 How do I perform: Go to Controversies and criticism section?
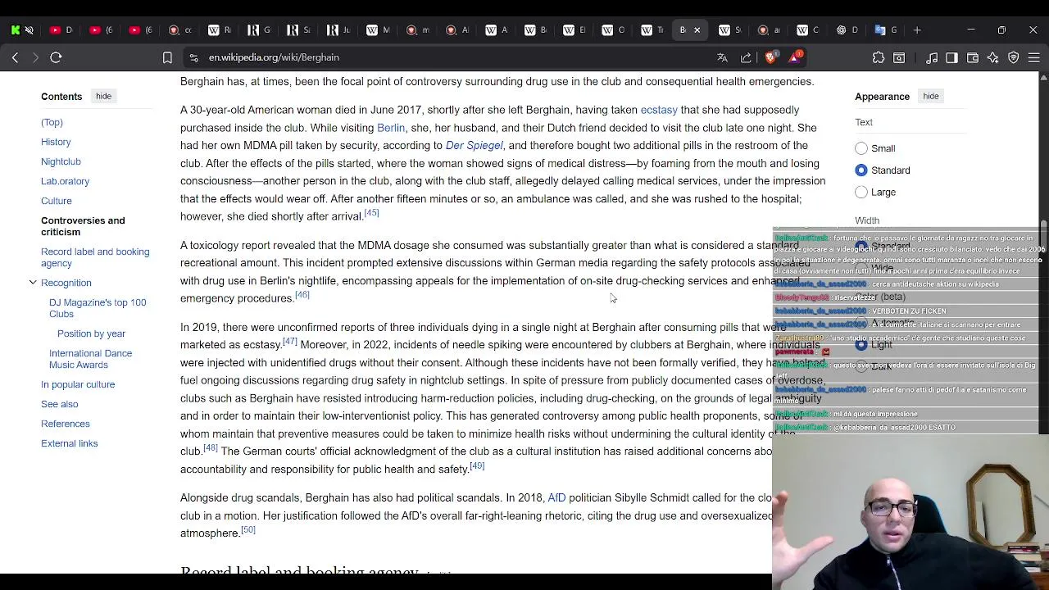click(x=83, y=226)
